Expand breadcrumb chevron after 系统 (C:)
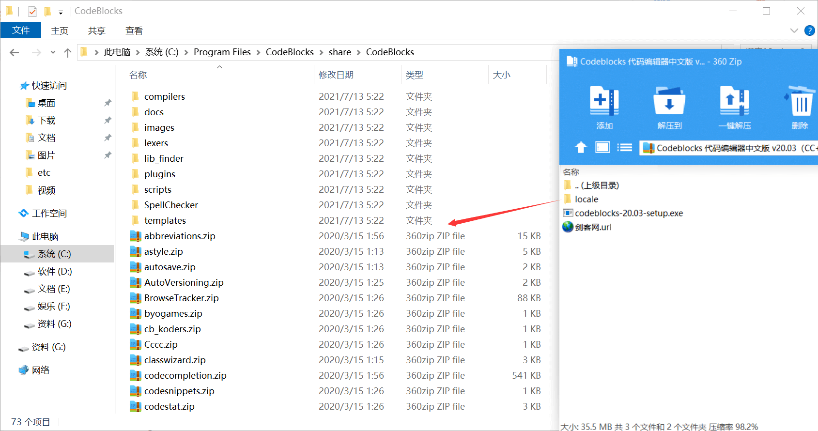 point(186,52)
